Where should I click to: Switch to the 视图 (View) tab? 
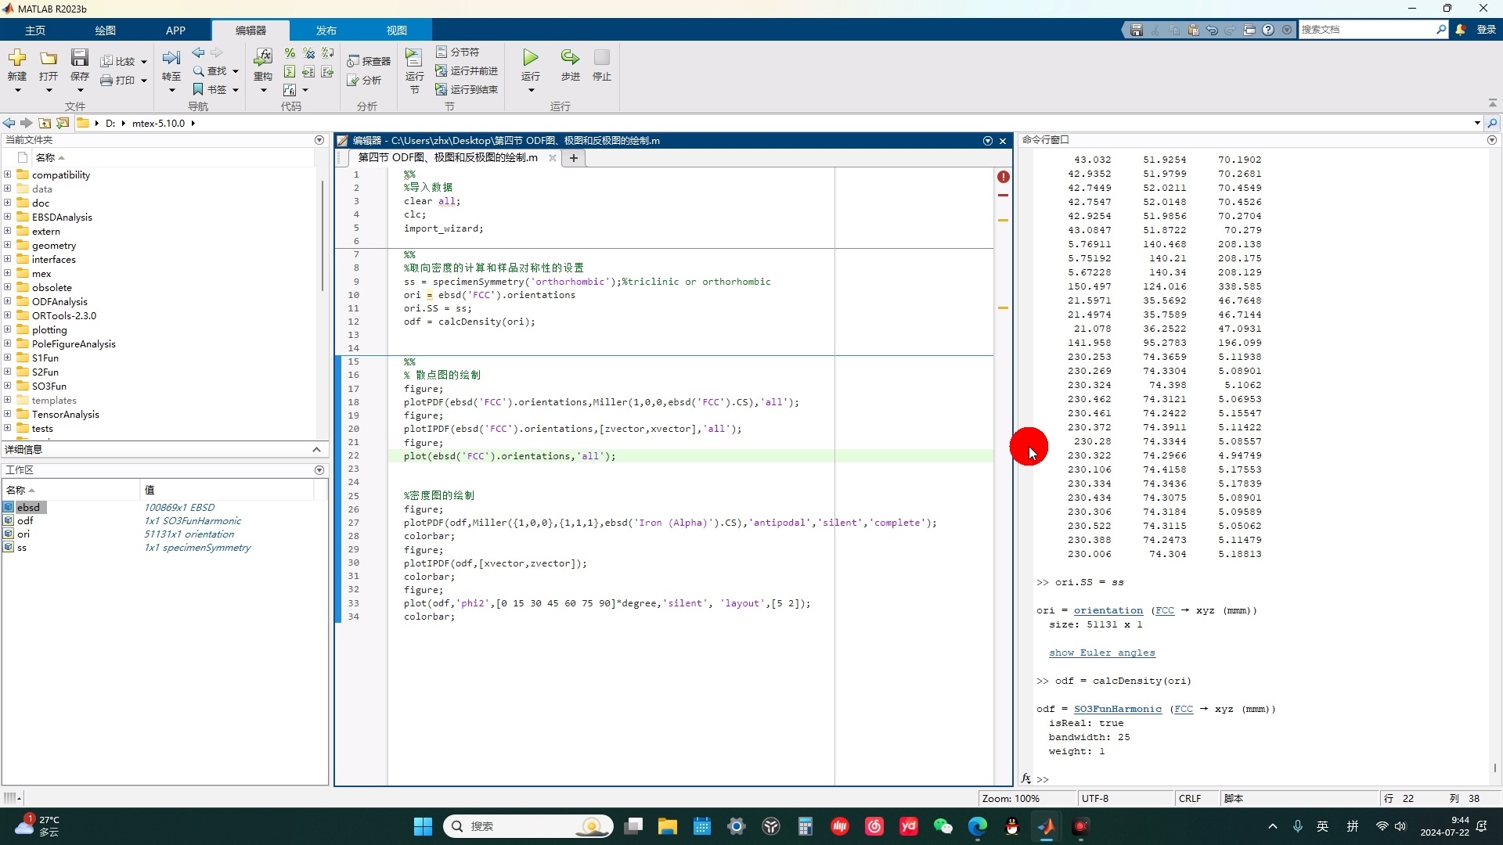tap(397, 31)
